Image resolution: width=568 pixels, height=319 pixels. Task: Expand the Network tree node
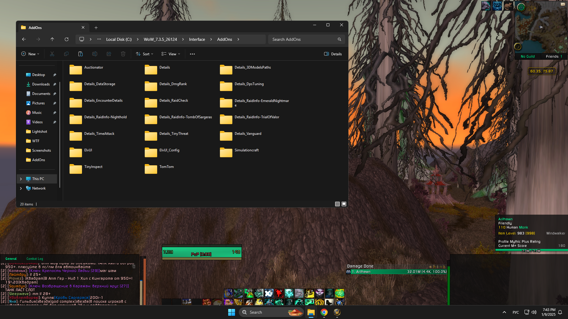tap(21, 188)
